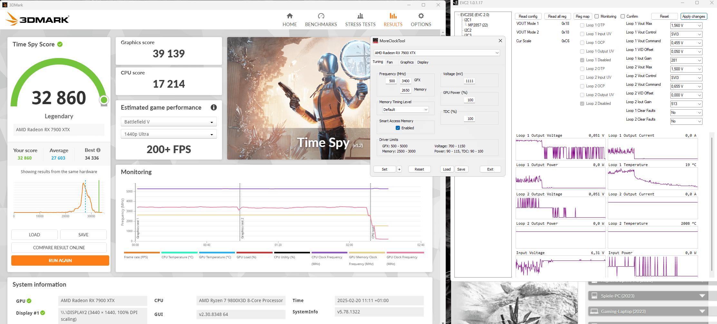Image resolution: width=717 pixels, height=324 pixels.
Task: Click the GPU Temperature blue legend swatch
Action: click(217, 253)
